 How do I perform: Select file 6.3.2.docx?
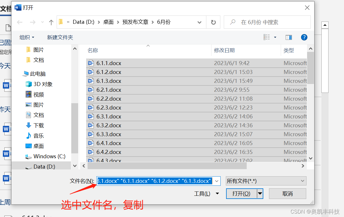point(196,125)
